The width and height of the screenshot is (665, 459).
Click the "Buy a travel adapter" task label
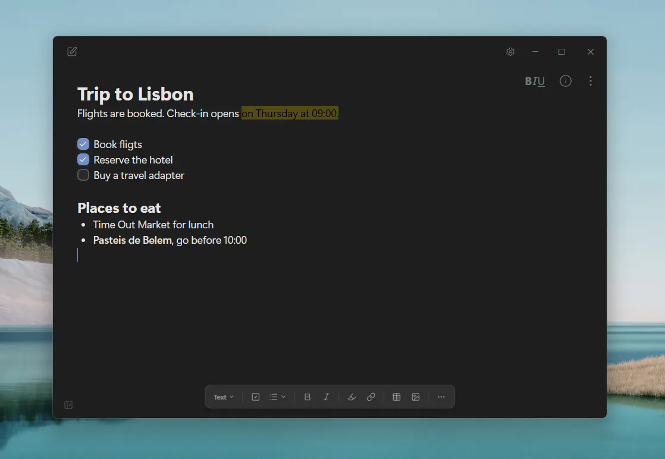tap(139, 175)
